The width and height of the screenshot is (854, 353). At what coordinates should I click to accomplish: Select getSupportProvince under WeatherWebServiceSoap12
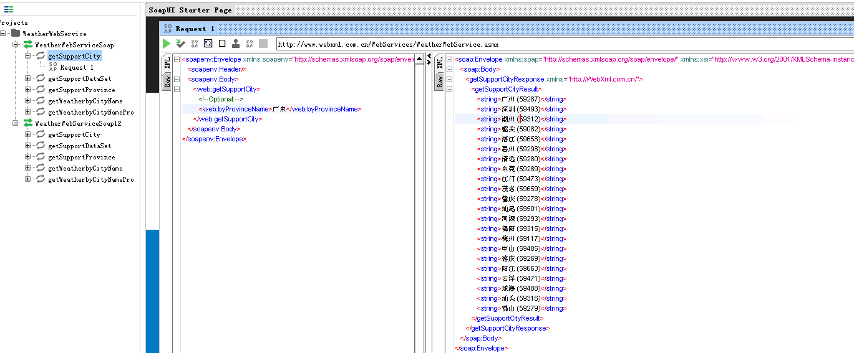pyautogui.click(x=82, y=157)
